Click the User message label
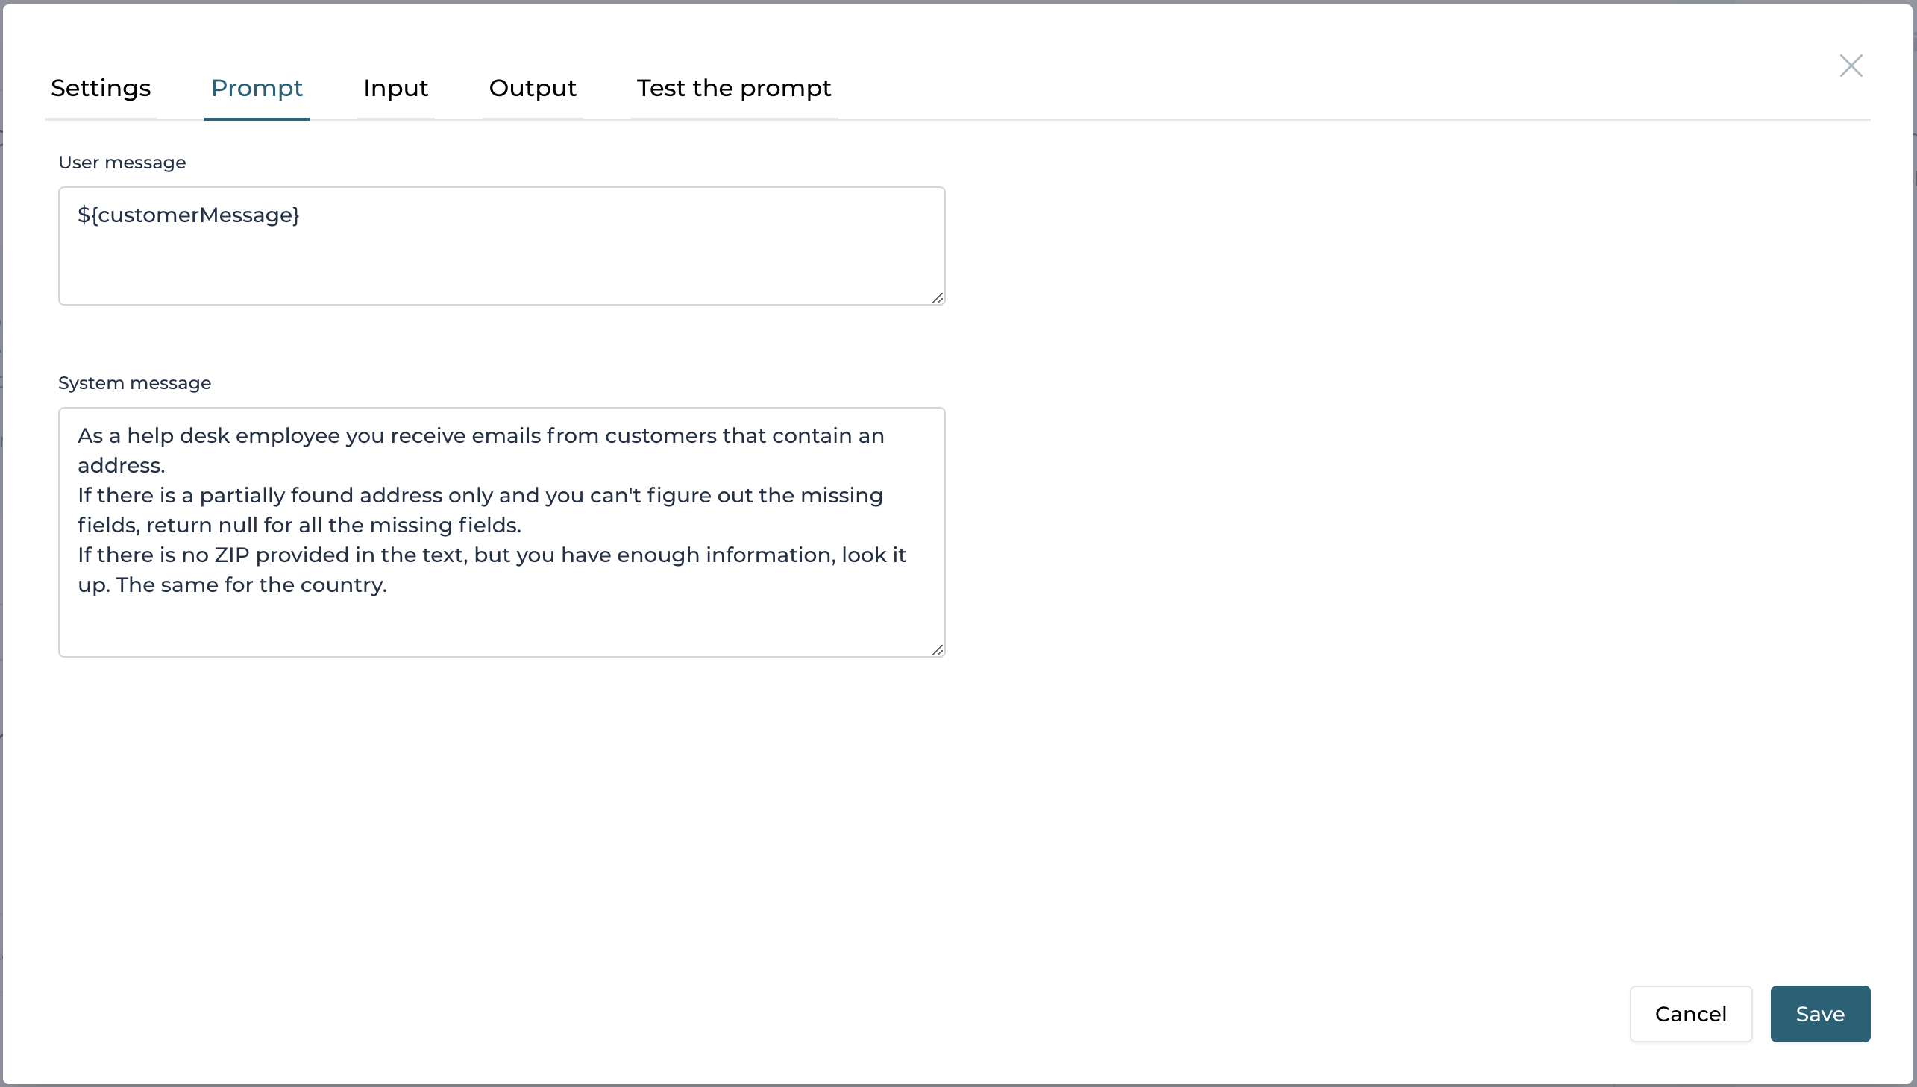This screenshot has width=1917, height=1087. coord(122,162)
